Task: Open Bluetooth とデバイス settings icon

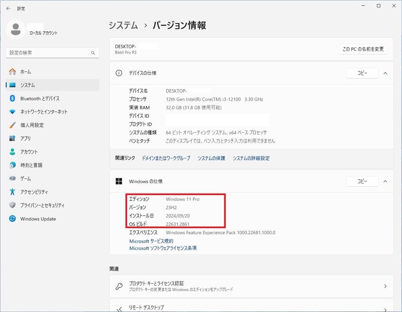Action: pos(13,98)
